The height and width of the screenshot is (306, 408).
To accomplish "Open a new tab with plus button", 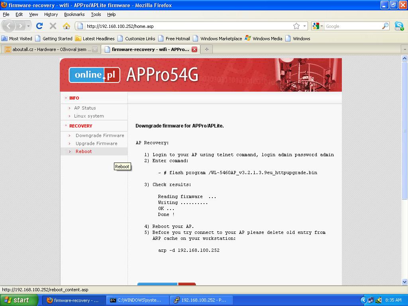I will [206, 49].
